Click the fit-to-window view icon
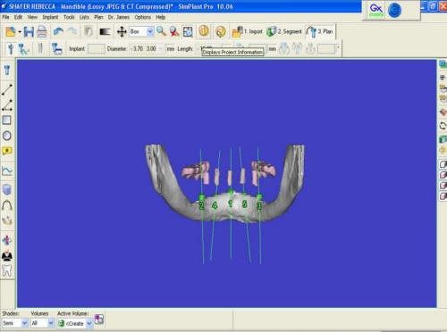This screenshot has width=447, height=332. [188, 31]
